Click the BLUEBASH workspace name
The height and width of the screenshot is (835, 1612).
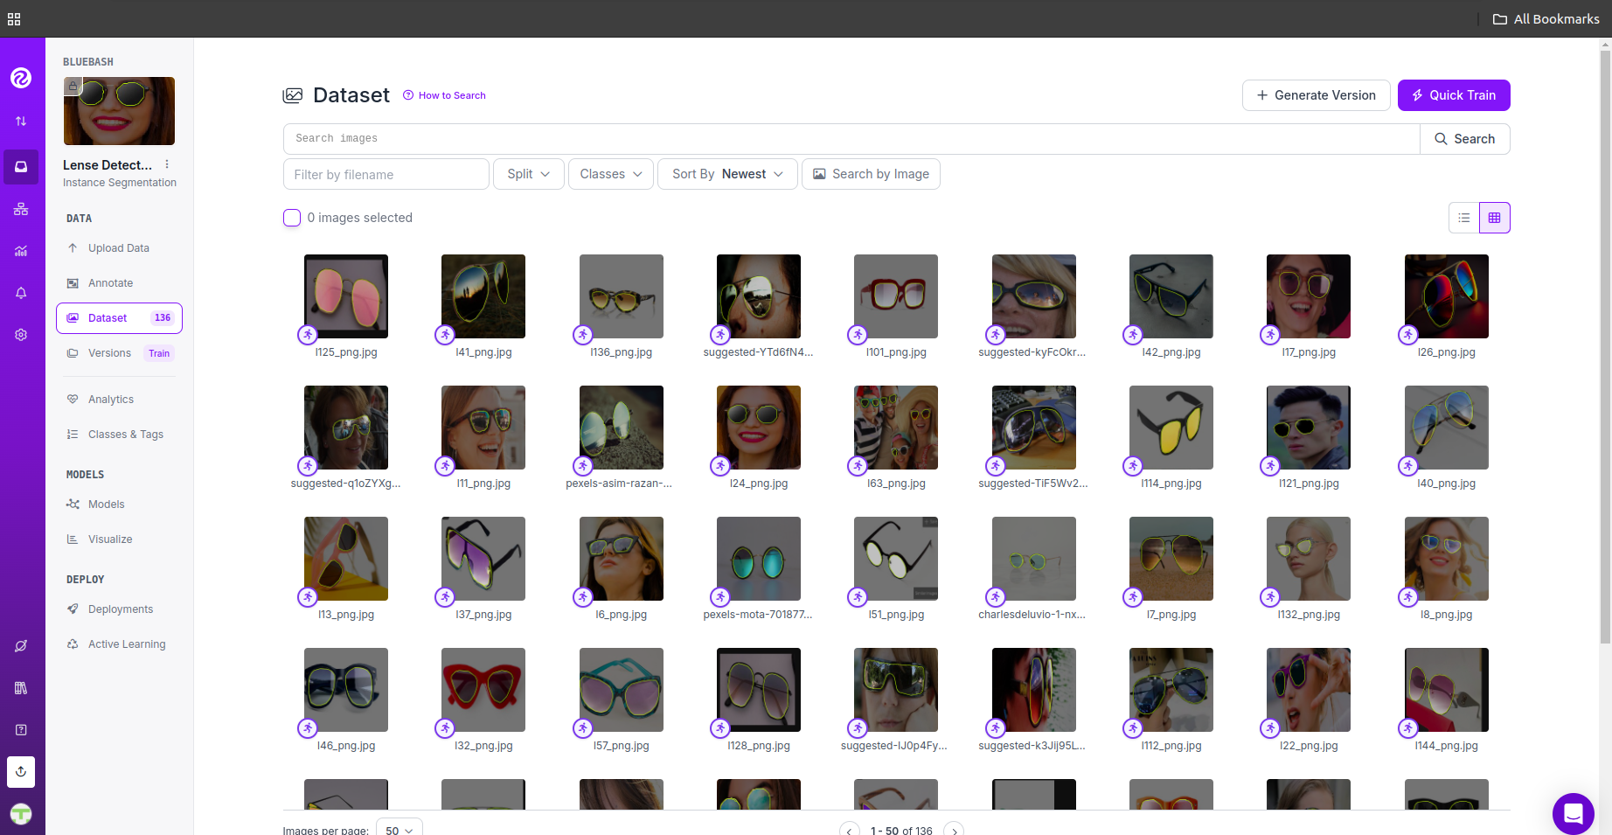coord(88,62)
